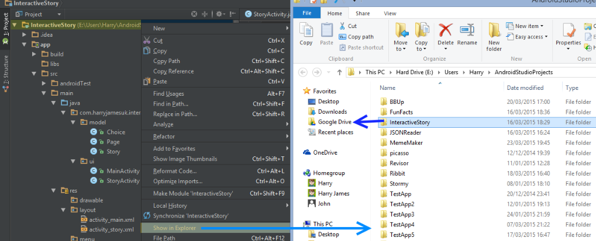The width and height of the screenshot is (596, 241).
Task: Choose Show in Explorer from context menu
Action: coord(215,228)
